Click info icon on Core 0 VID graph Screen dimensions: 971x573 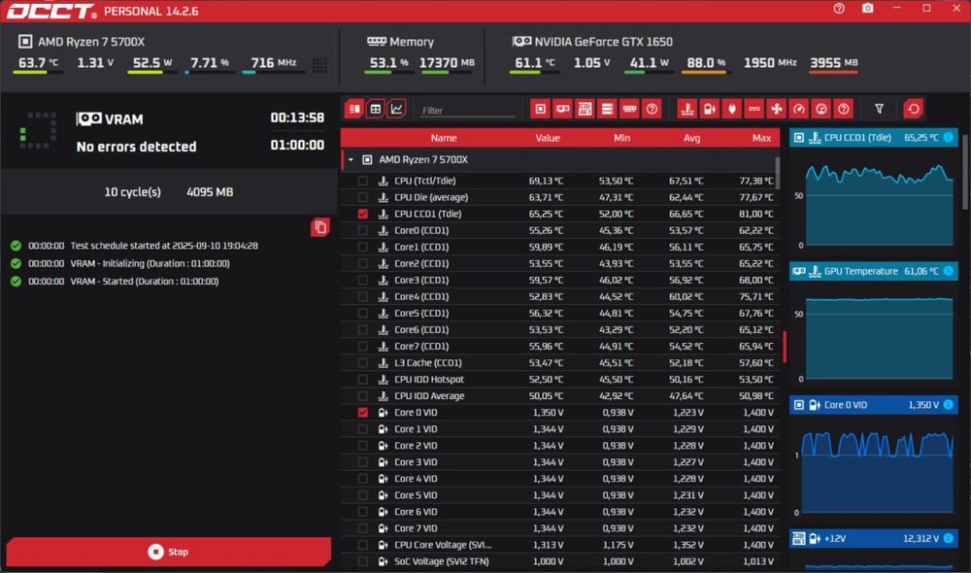click(x=948, y=405)
